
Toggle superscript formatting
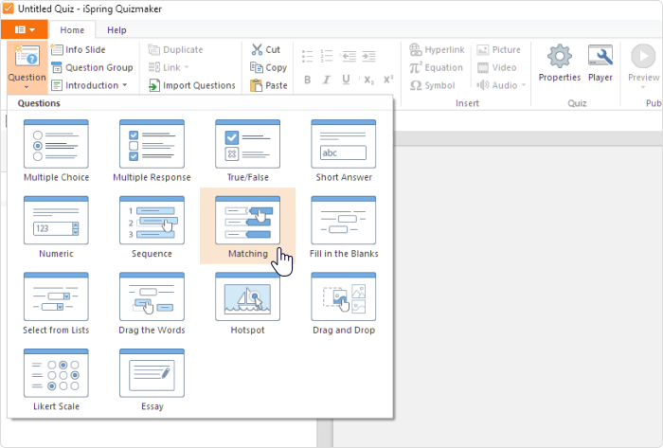(x=388, y=80)
